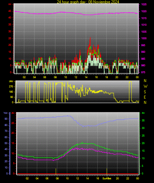Click the green 40 label on right axis
This screenshot has width=154, height=183.
point(143,113)
